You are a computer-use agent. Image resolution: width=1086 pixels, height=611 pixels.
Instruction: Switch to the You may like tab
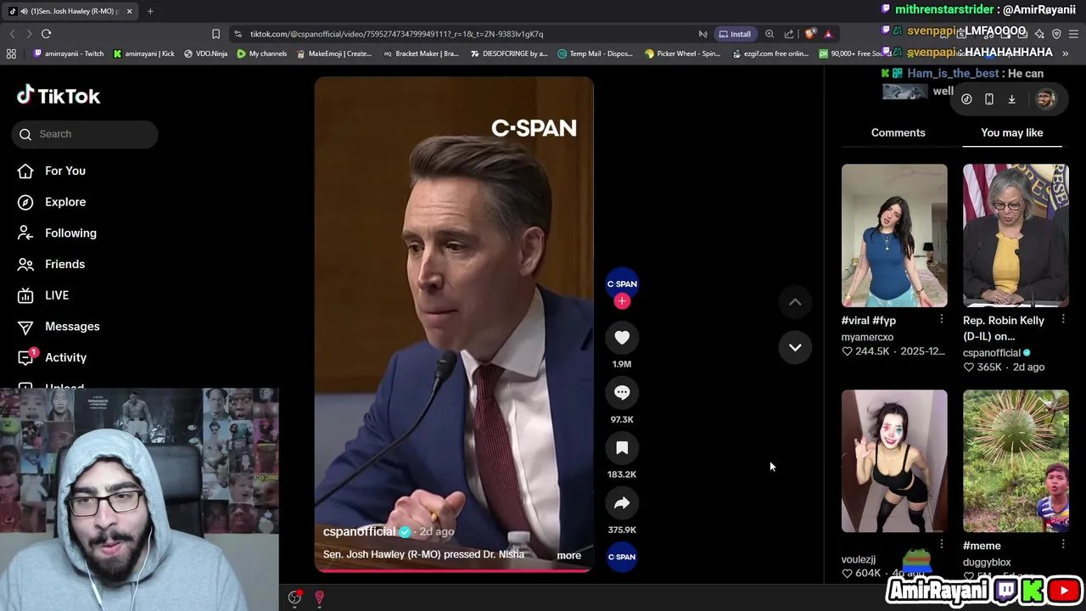point(1011,132)
